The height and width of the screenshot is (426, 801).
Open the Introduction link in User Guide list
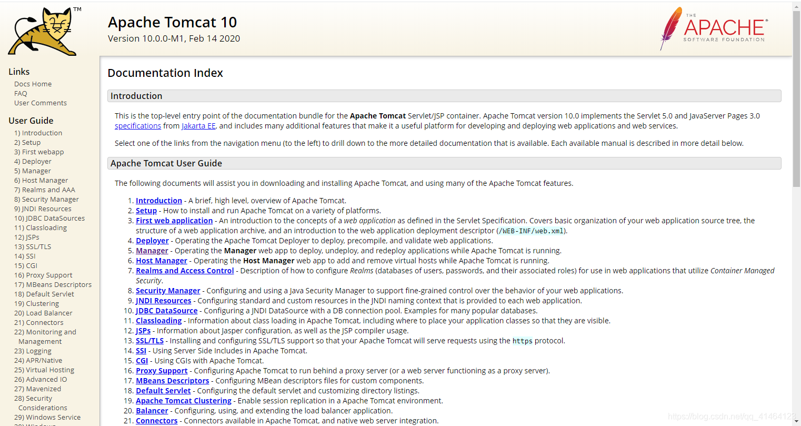159,201
